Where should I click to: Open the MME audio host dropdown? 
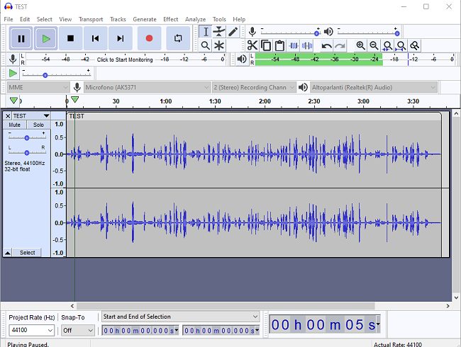pyautogui.click(x=38, y=87)
